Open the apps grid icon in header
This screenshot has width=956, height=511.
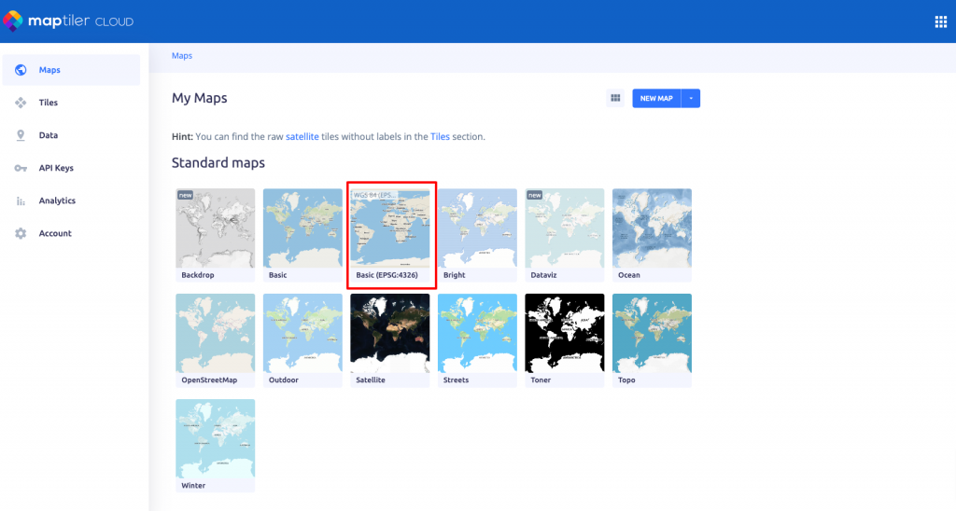pyautogui.click(x=941, y=22)
